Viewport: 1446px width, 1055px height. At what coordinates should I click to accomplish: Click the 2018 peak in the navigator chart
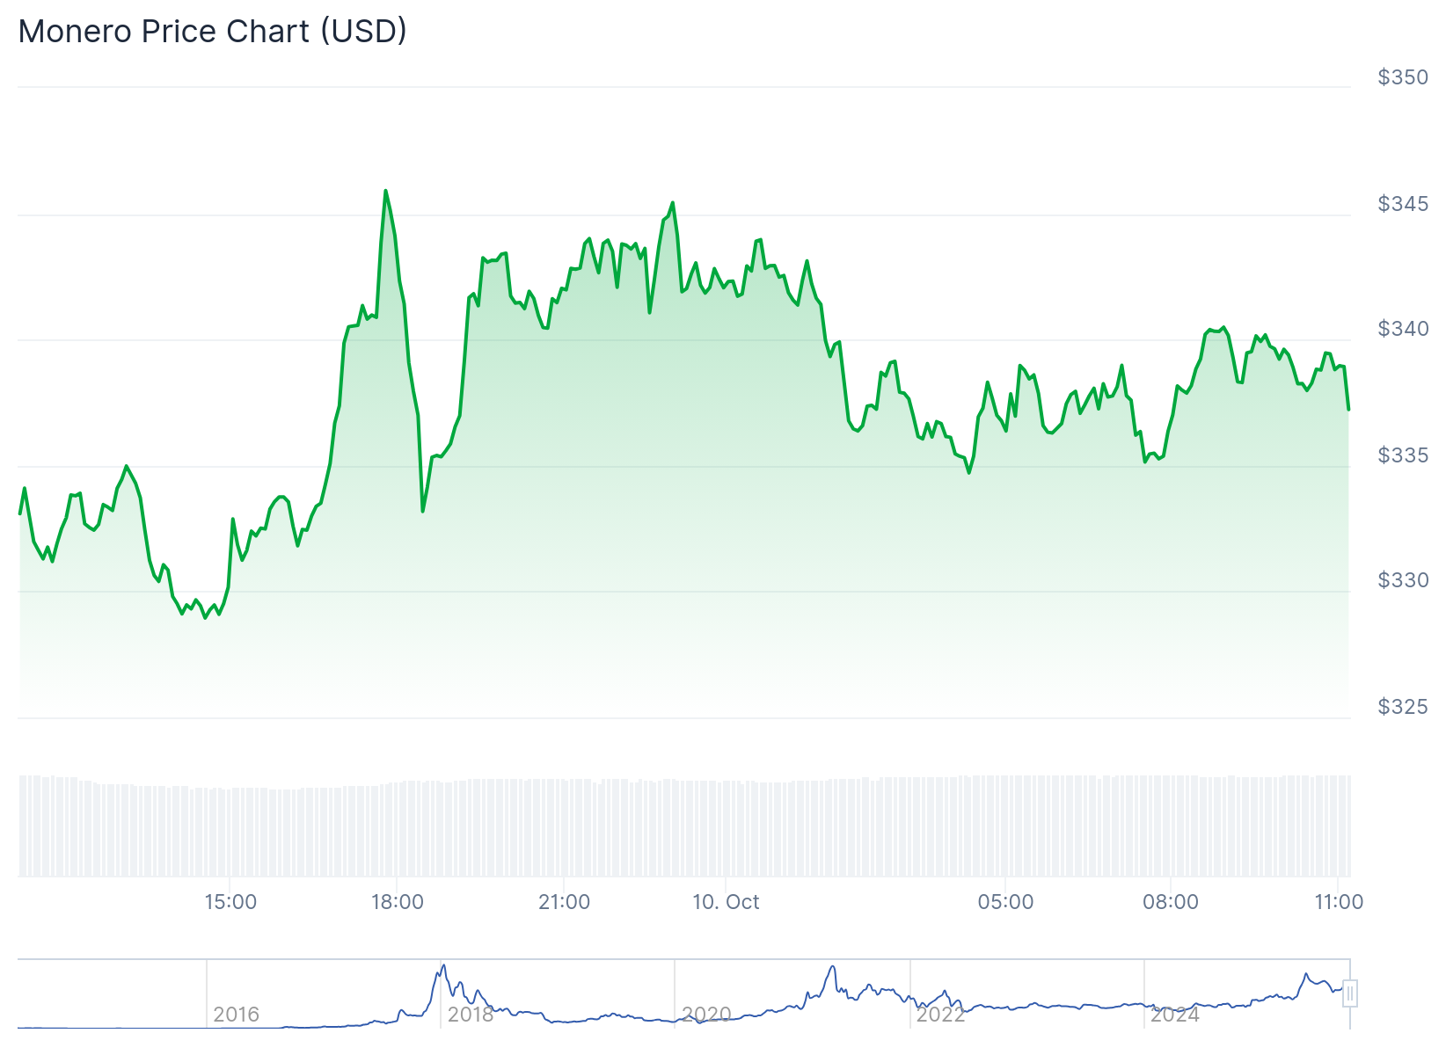[443, 966]
